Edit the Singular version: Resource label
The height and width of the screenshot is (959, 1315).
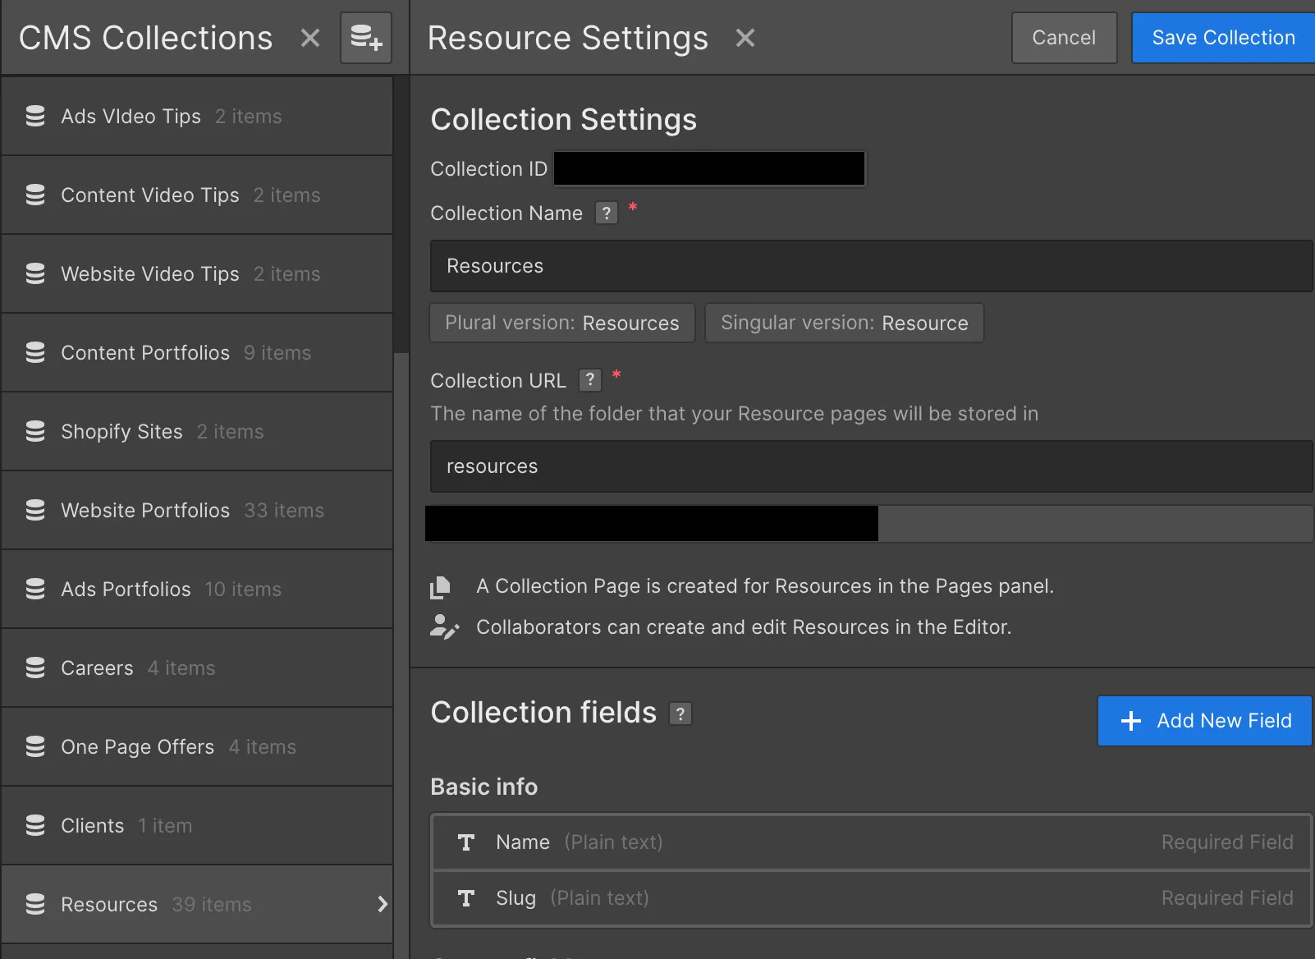point(845,323)
